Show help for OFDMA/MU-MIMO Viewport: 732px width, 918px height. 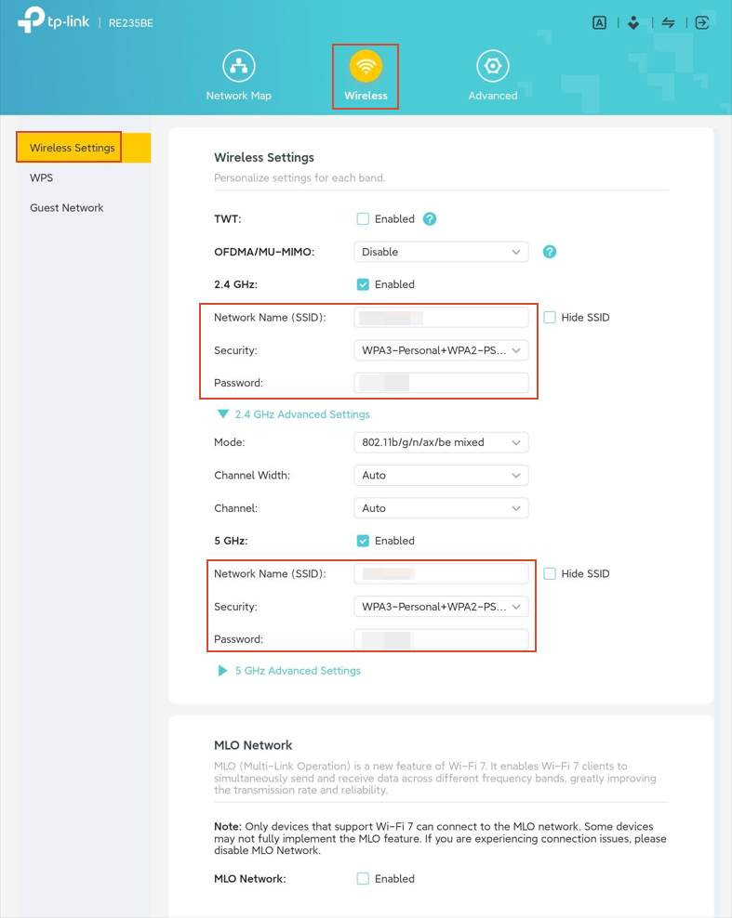coord(549,252)
